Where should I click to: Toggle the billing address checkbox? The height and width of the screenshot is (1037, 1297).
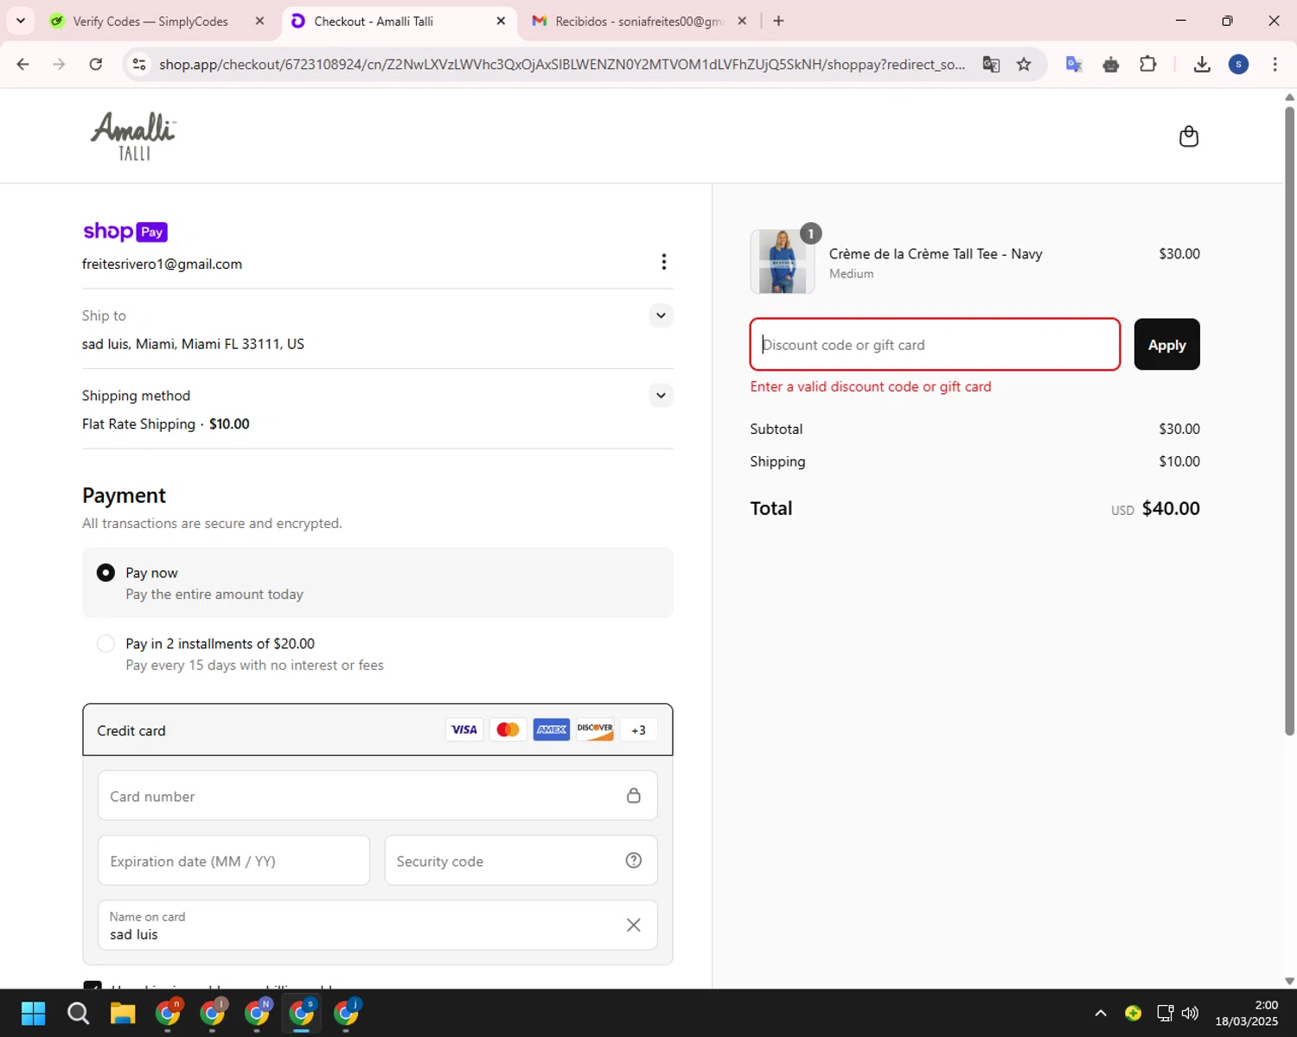(93, 985)
